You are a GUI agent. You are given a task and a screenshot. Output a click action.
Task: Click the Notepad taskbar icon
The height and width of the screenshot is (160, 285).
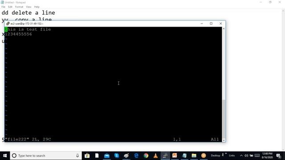click(184, 156)
